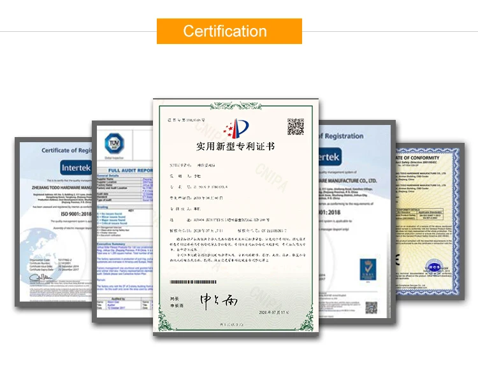Click the orange Certification banner
The image size is (478, 387).
point(229,31)
